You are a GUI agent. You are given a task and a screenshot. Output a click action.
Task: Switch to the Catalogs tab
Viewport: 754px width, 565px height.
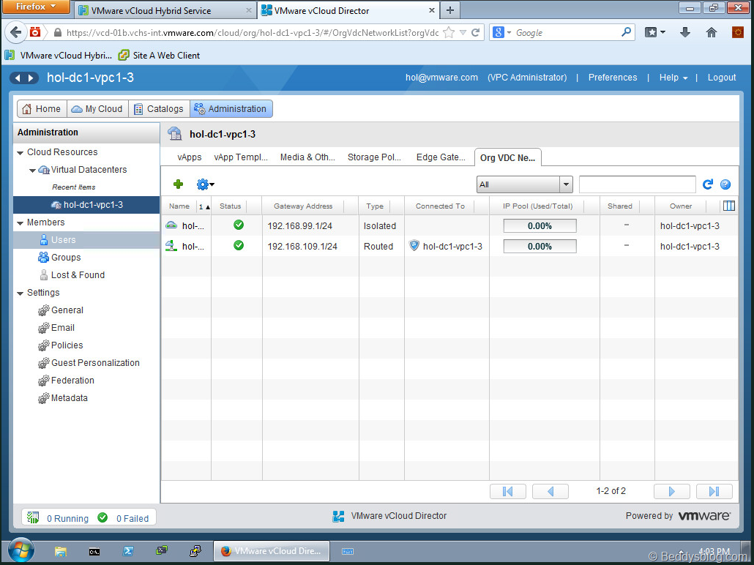tap(159, 108)
